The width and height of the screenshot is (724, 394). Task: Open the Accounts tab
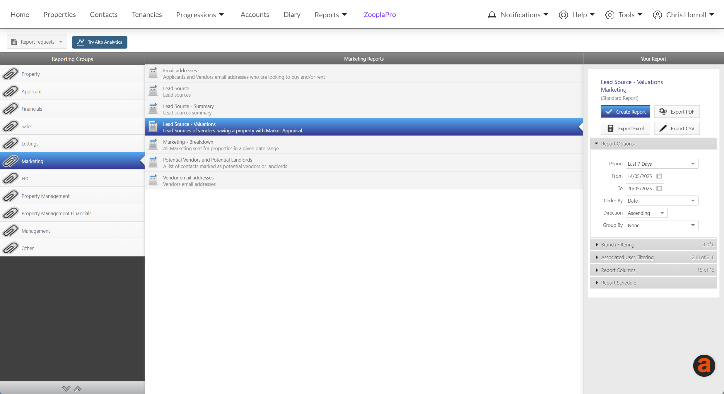pos(255,14)
